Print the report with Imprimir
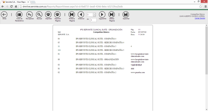The width and height of the screenshot is (208, 111). point(48,14)
